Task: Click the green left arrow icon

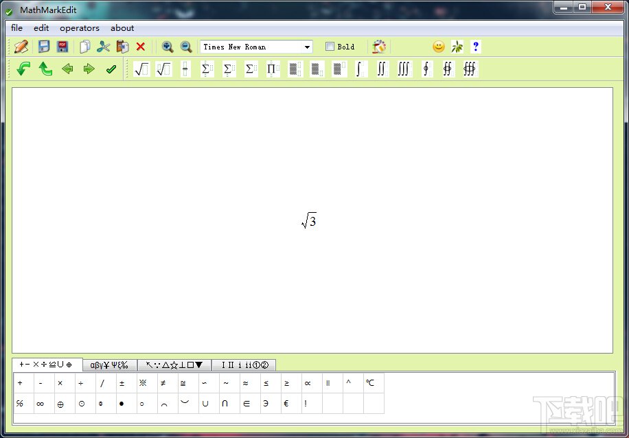Action: click(x=67, y=69)
